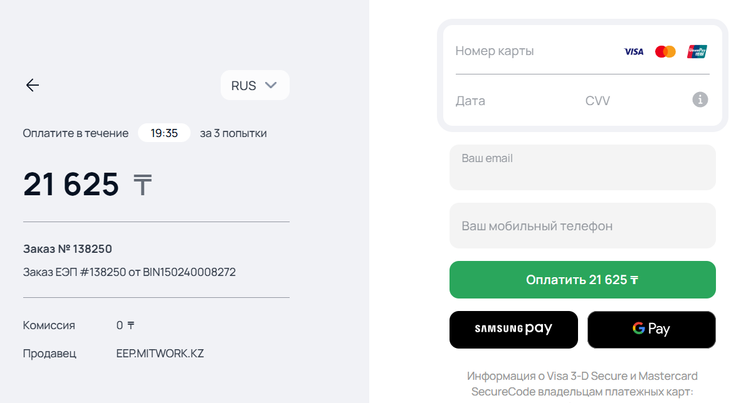Click the 19:35 payment countdown timer
Viewport: 731px width, 403px height.
pos(164,133)
